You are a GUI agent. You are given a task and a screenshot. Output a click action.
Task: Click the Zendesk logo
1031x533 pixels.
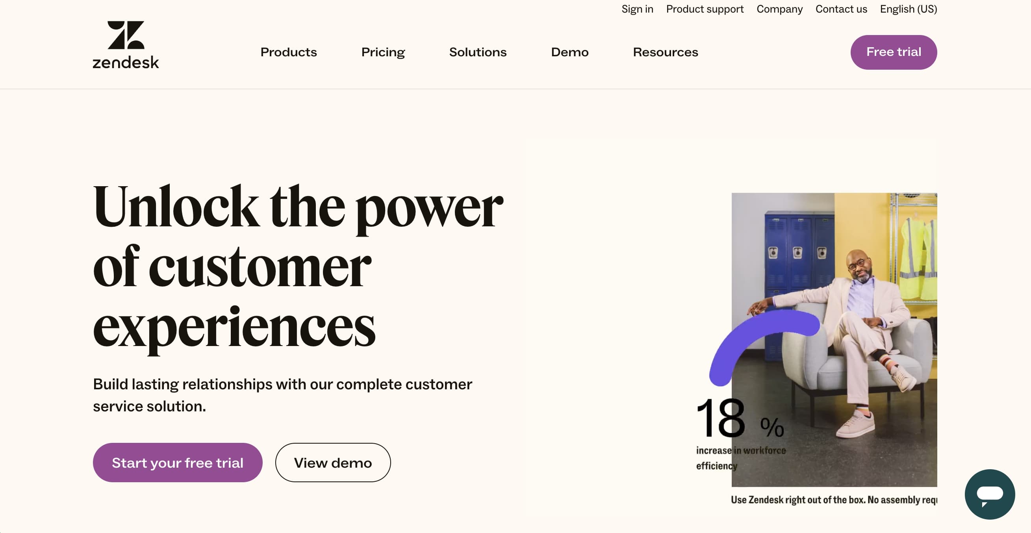point(126,45)
